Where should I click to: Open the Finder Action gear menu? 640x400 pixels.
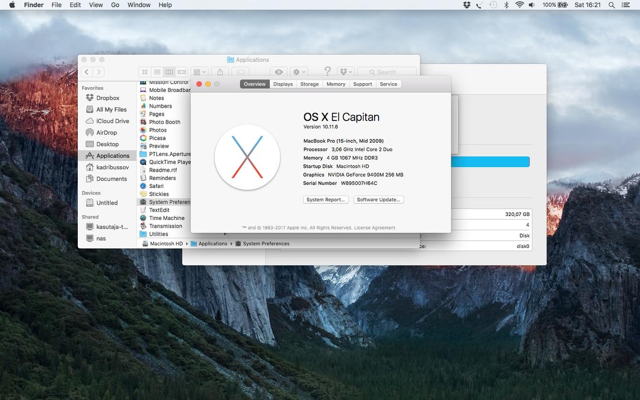pyautogui.click(x=299, y=72)
